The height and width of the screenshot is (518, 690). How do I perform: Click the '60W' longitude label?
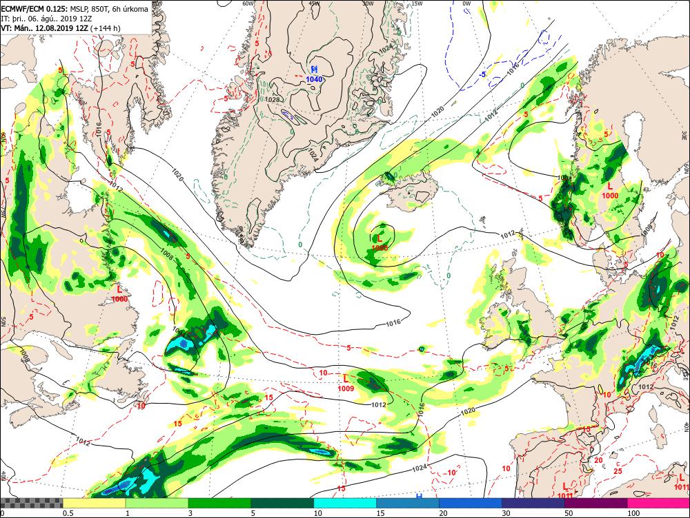coord(248,3)
